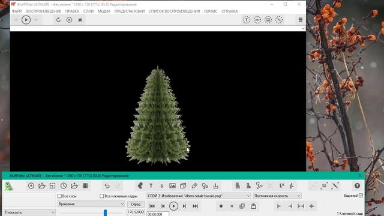
Task: Go to the previous keyframe
Action: click(x=163, y=206)
